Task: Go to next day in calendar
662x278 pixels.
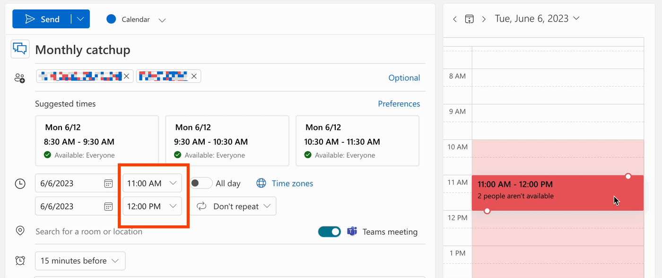Action: [x=484, y=19]
